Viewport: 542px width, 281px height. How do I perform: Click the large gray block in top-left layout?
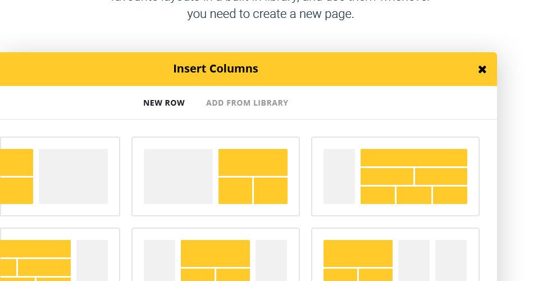[x=73, y=176]
